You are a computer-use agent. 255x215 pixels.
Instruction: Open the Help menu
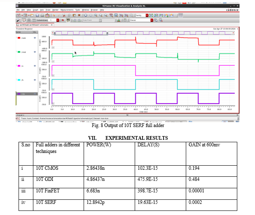click(102, 10)
